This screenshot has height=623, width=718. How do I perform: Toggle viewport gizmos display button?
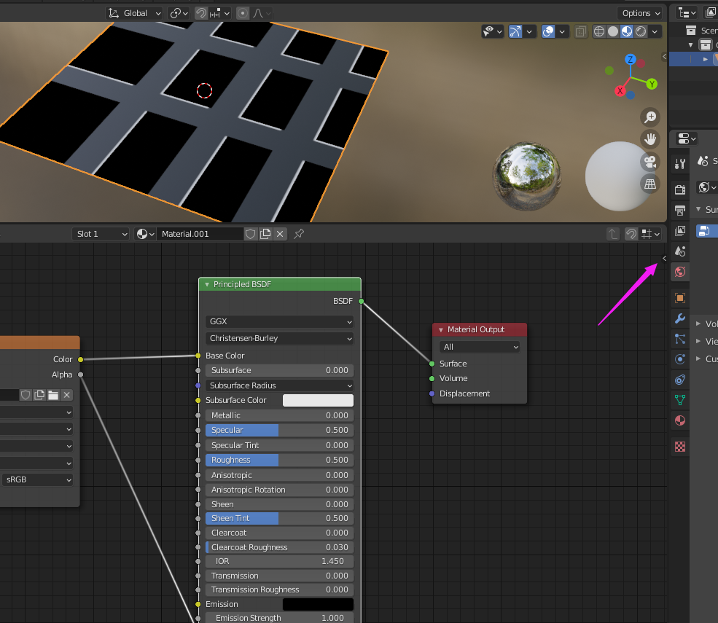[515, 31]
